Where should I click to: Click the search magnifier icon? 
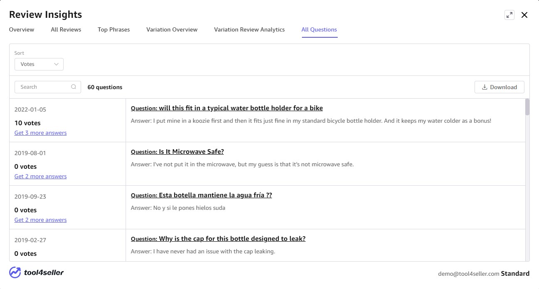(x=74, y=87)
